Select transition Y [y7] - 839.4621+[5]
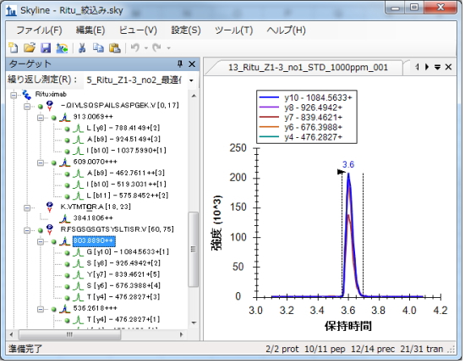Screen dimensions: 465x364 point(123,274)
